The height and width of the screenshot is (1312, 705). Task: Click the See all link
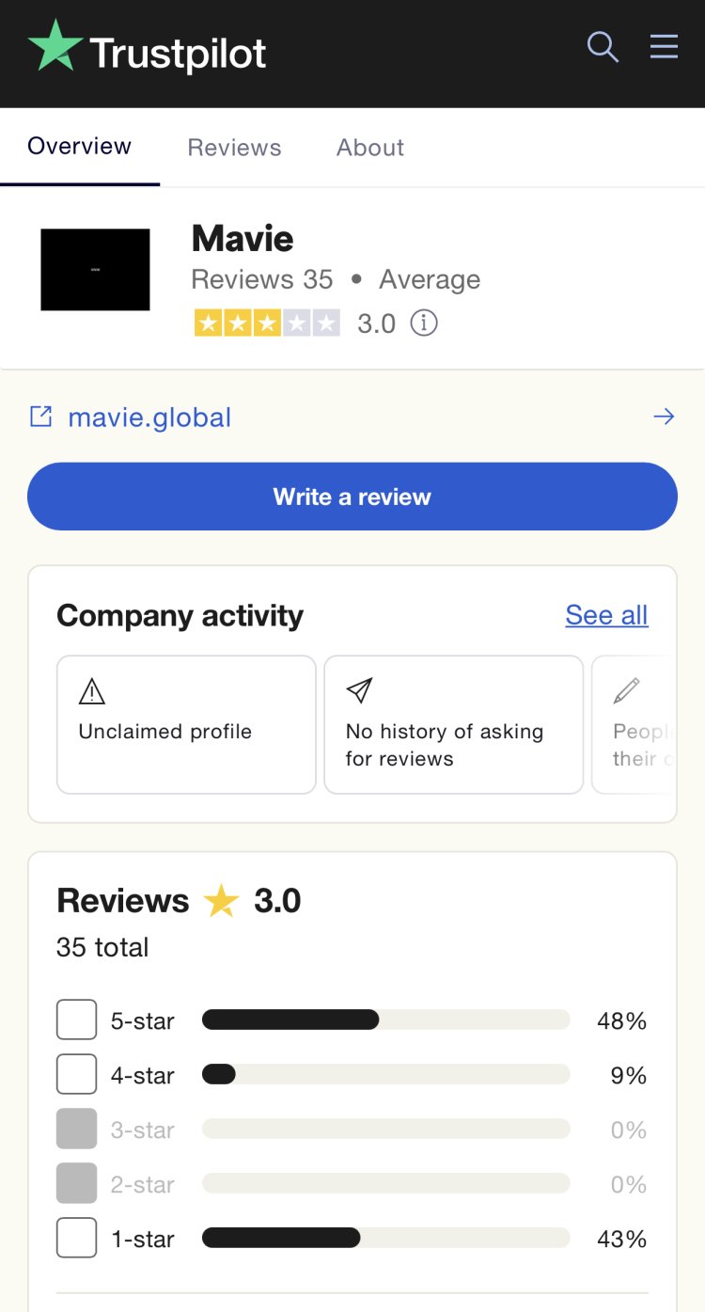(606, 615)
